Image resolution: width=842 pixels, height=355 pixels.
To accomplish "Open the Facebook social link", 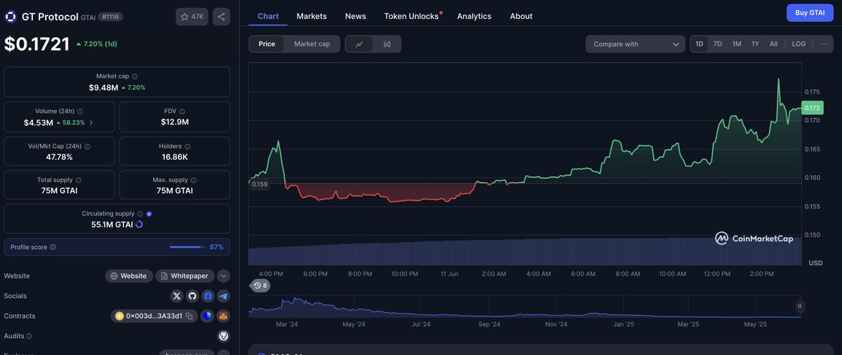I will [208, 296].
